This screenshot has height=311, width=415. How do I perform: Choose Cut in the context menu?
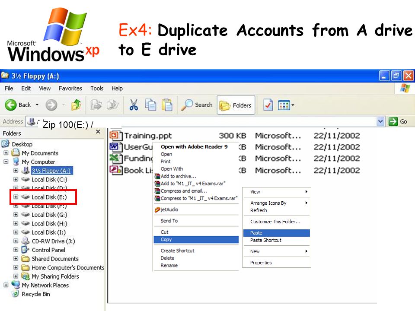(164, 232)
